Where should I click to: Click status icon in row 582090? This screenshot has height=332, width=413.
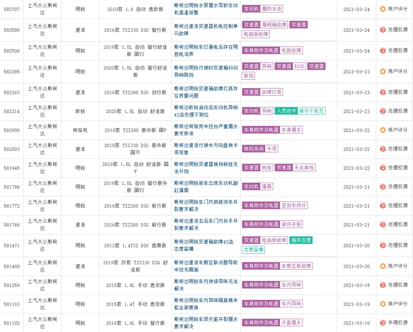coord(383,130)
